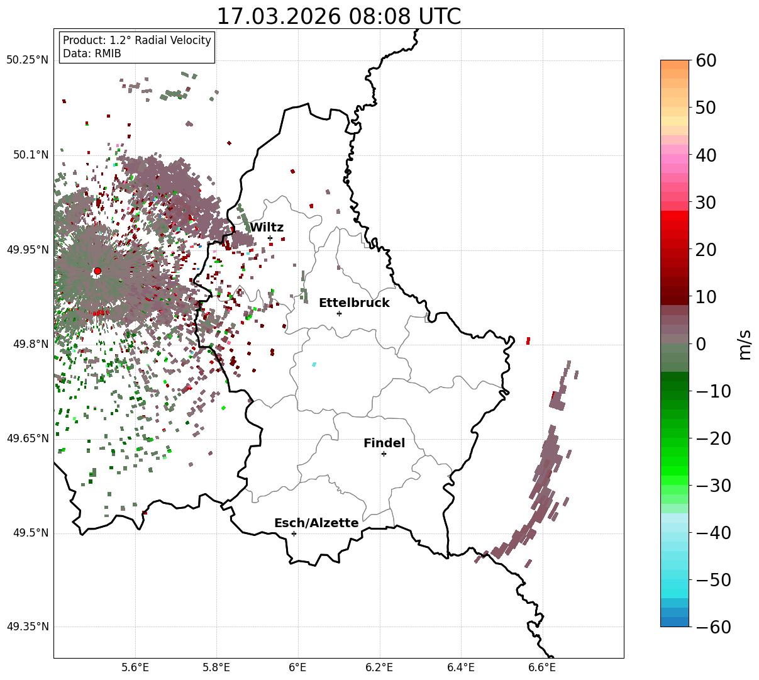
Task: Click the red radar site marker
Action: [x=97, y=271]
